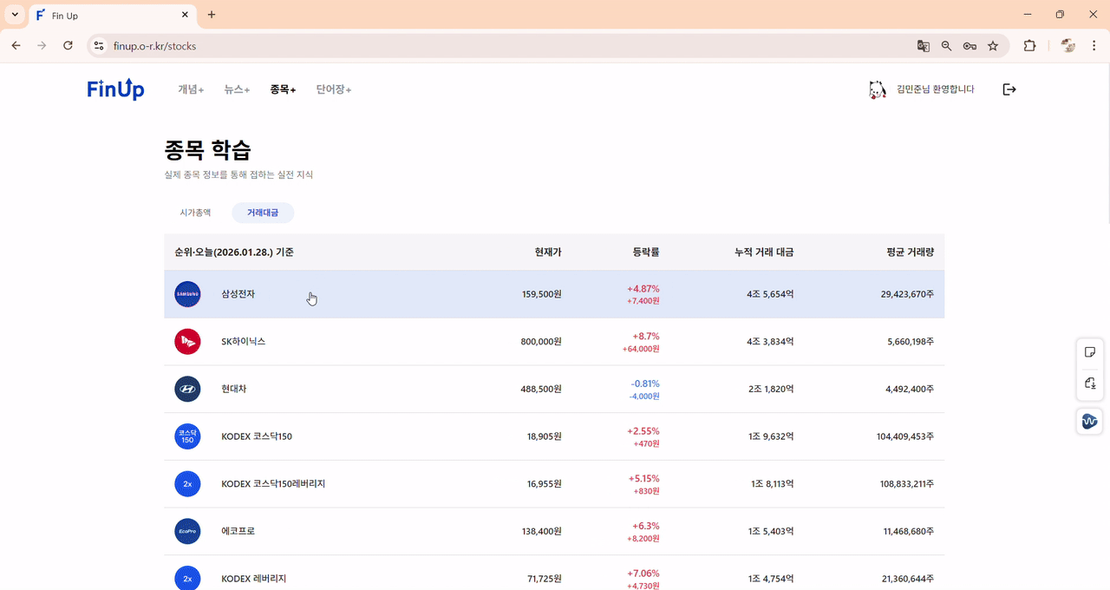The width and height of the screenshot is (1110, 590).
Task: Open the SK하이닉스 stock name
Action: point(244,342)
